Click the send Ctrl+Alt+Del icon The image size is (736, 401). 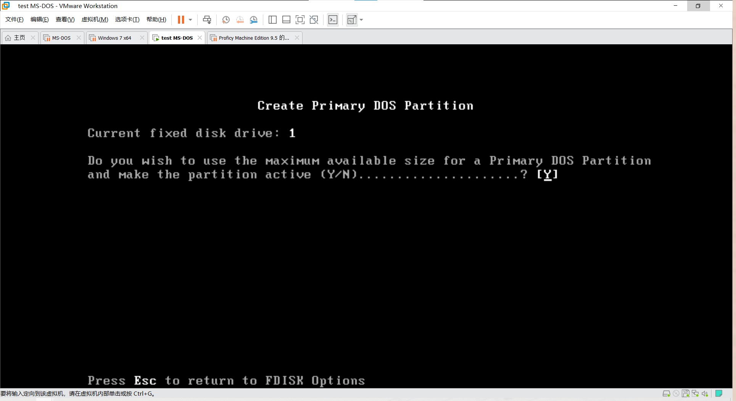pos(207,20)
